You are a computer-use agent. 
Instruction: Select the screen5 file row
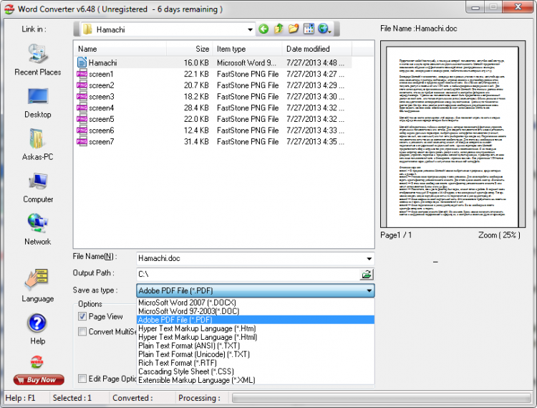tap(214, 119)
